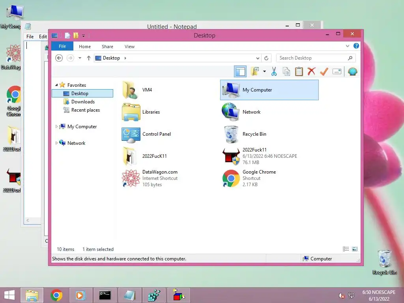Click the search magnifier icon
The height and width of the screenshot is (303, 404).
350,58
